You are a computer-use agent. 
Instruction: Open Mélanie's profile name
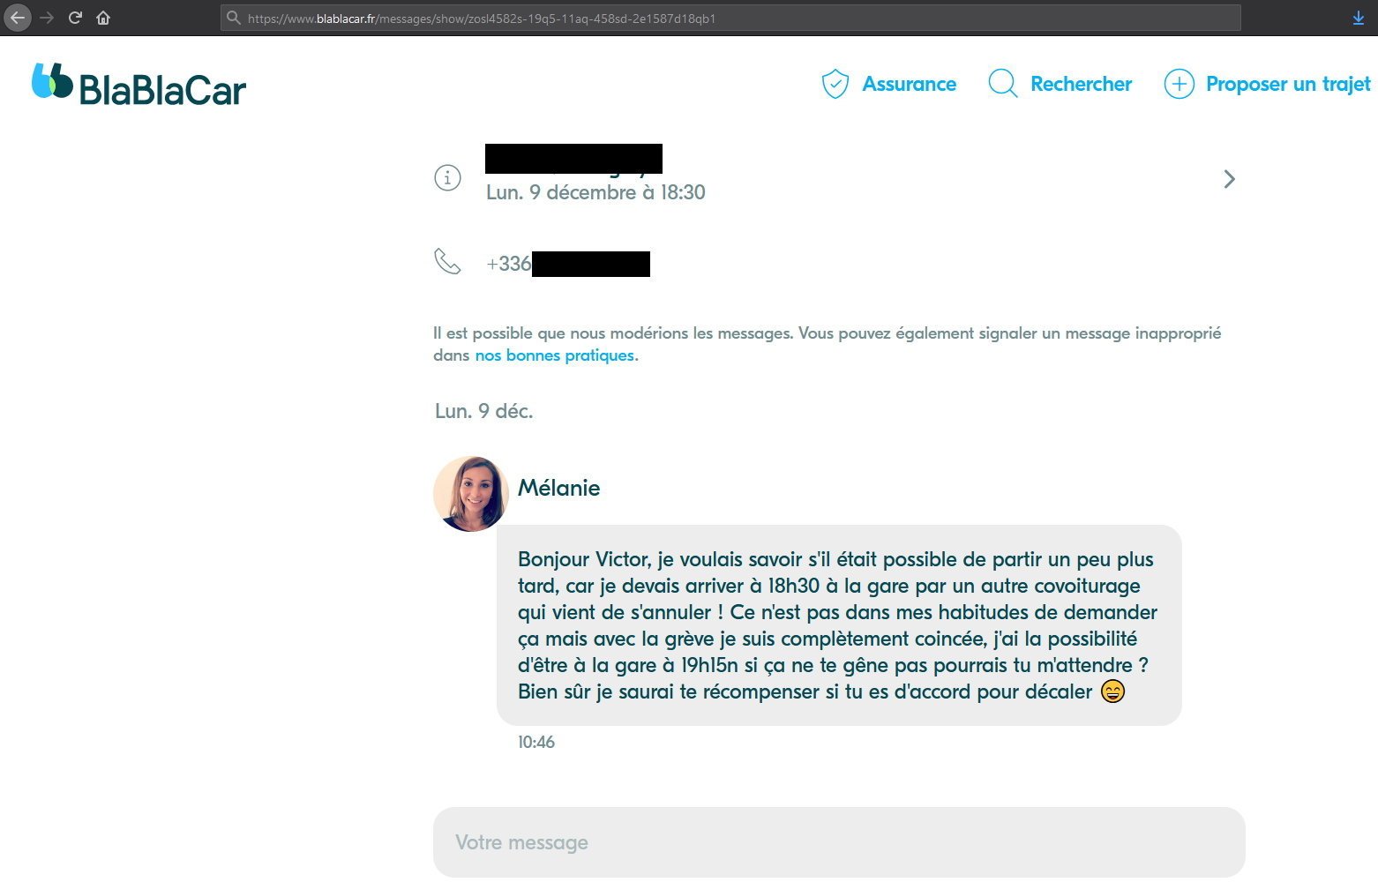(558, 488)
